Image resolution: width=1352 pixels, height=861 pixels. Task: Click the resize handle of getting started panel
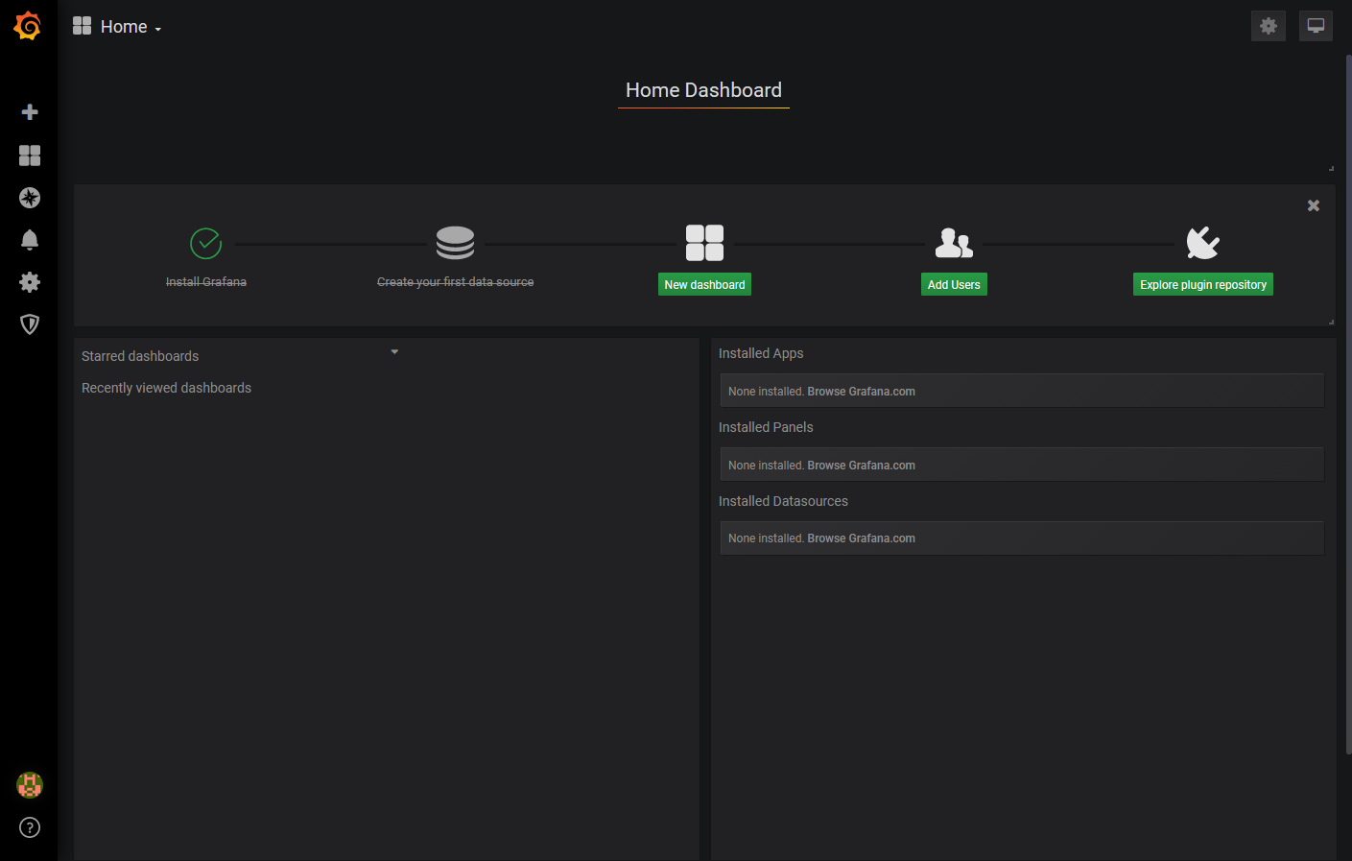click(1331, 322)
